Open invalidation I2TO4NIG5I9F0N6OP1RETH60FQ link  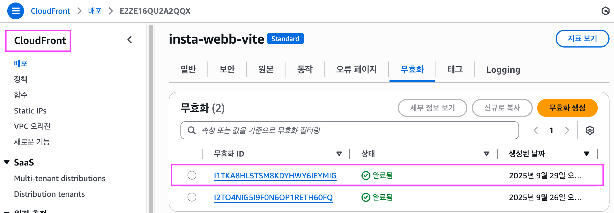(273, 198)
